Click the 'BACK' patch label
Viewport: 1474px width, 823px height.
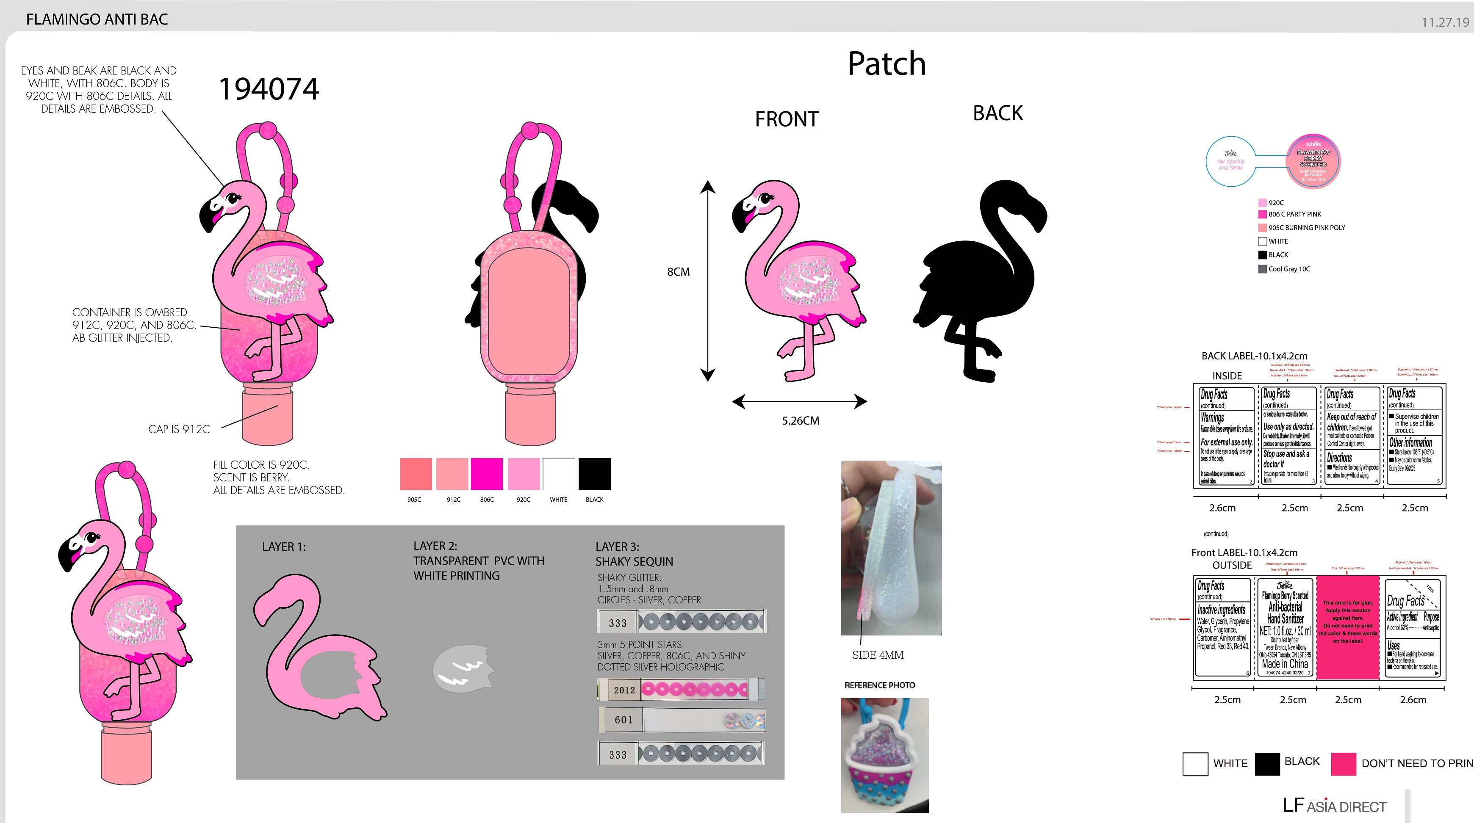(x=998, y=113)
